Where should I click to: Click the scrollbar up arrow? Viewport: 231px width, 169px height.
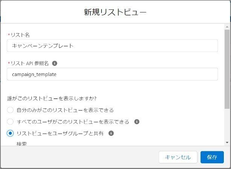tap(227, 27)
